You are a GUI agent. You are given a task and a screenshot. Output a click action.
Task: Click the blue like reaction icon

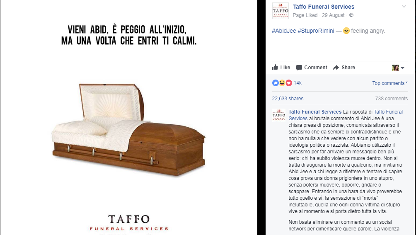[276, 83]
